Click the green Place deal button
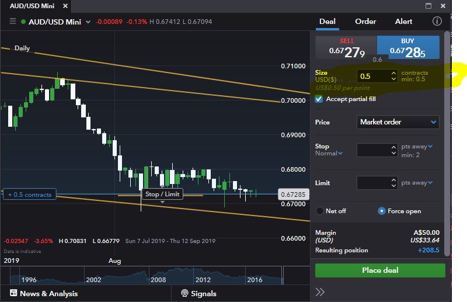 (x=380, y=270)
